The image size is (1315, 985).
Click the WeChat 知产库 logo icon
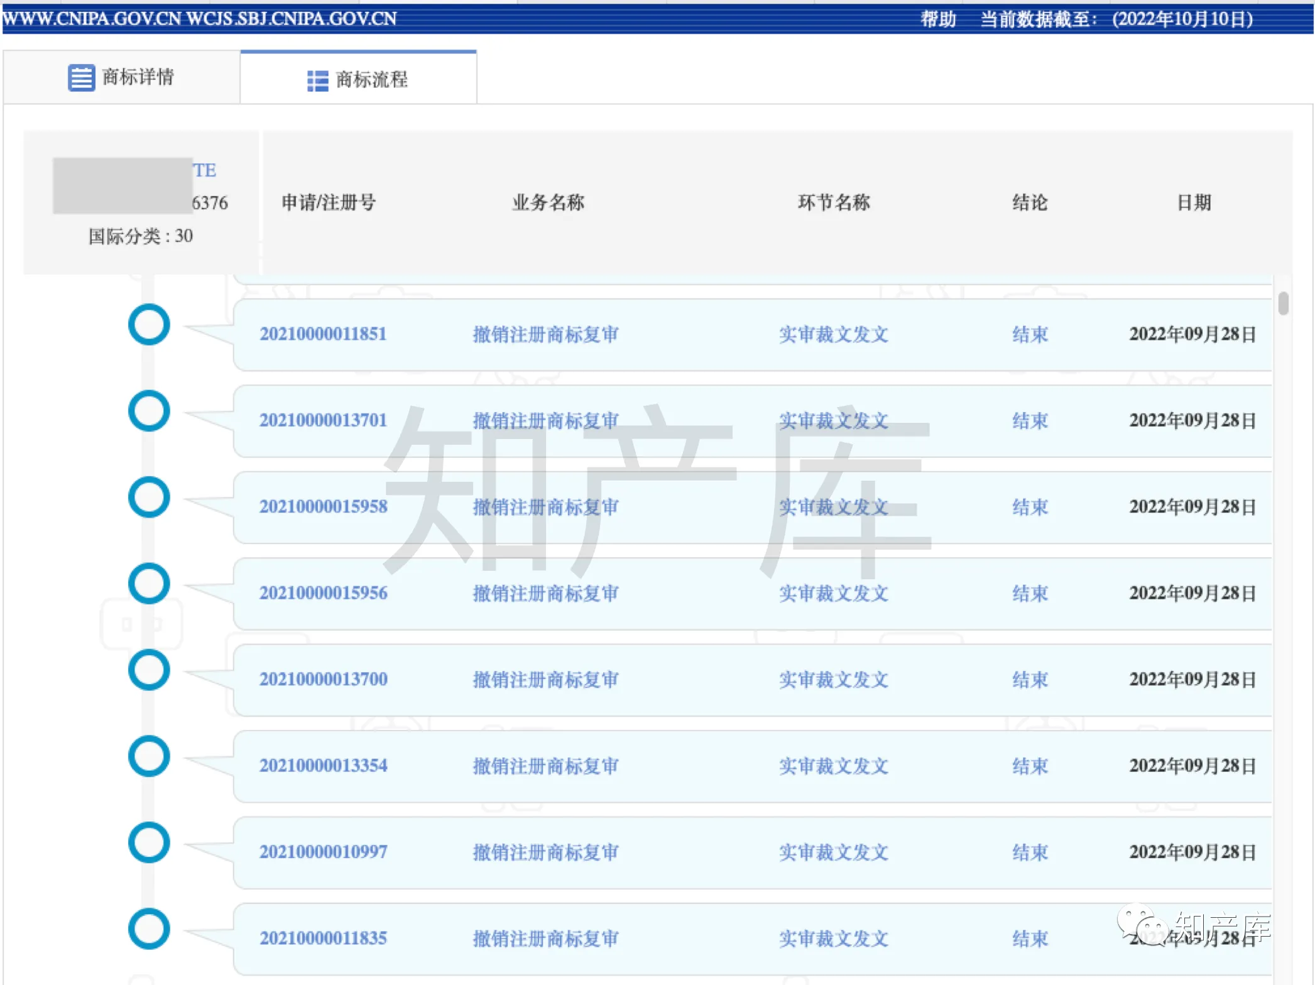pyautogui.click(x=1142, y=925)
